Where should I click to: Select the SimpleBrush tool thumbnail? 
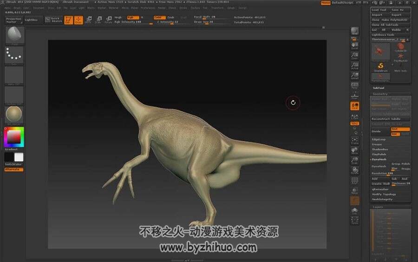coord(380,67)
